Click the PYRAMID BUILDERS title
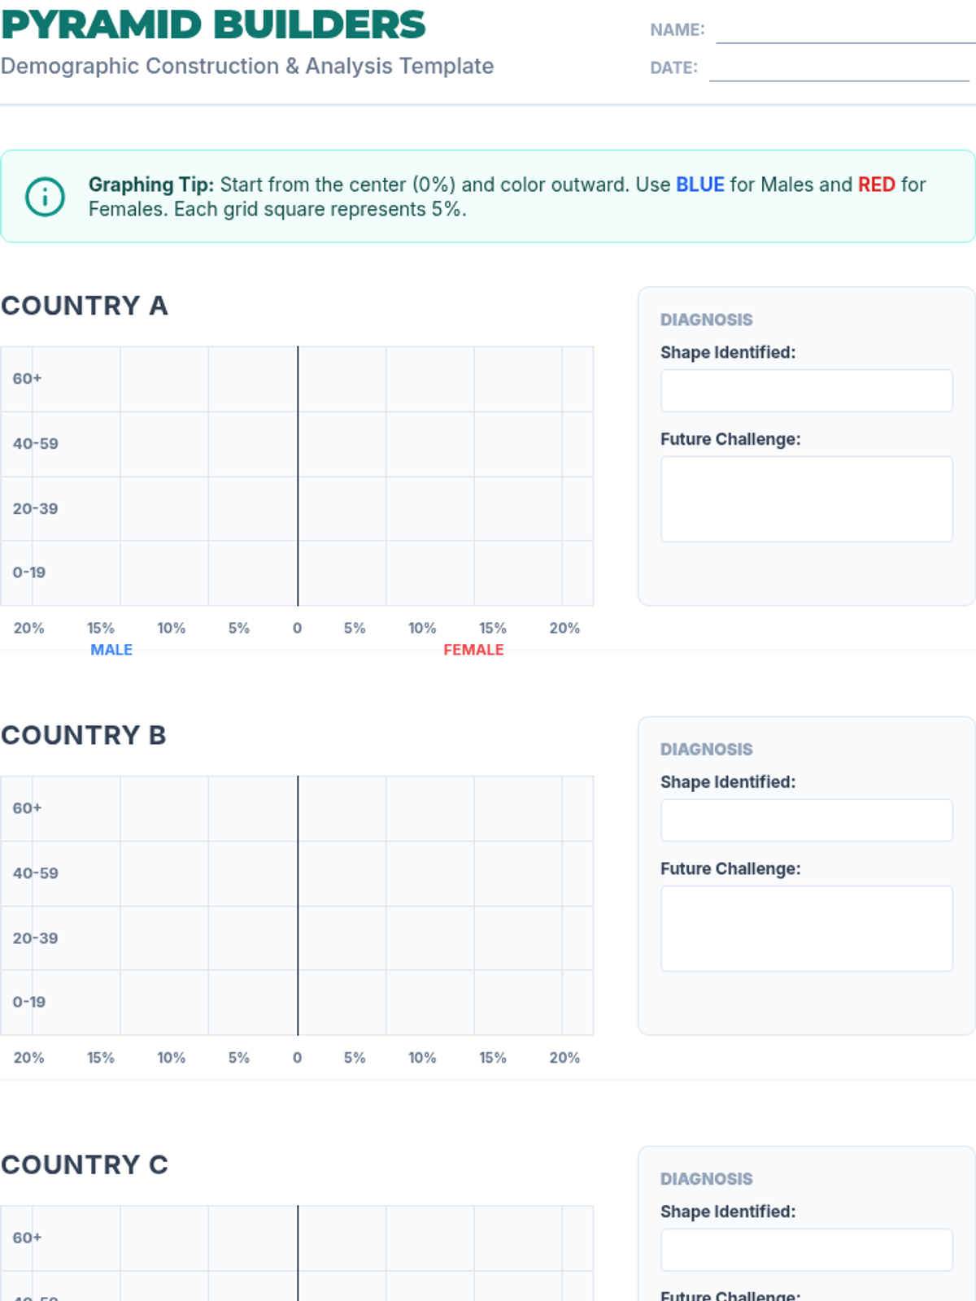Screen dimensions: 976x1301 (213, 25)
